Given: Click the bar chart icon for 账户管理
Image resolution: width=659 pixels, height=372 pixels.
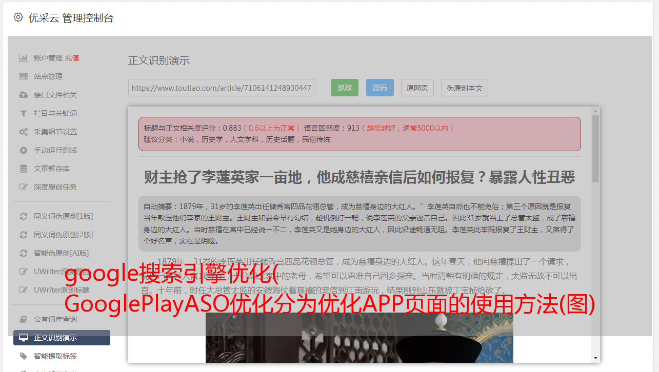Looking at the screenshot, I should [x=24, y=58].
